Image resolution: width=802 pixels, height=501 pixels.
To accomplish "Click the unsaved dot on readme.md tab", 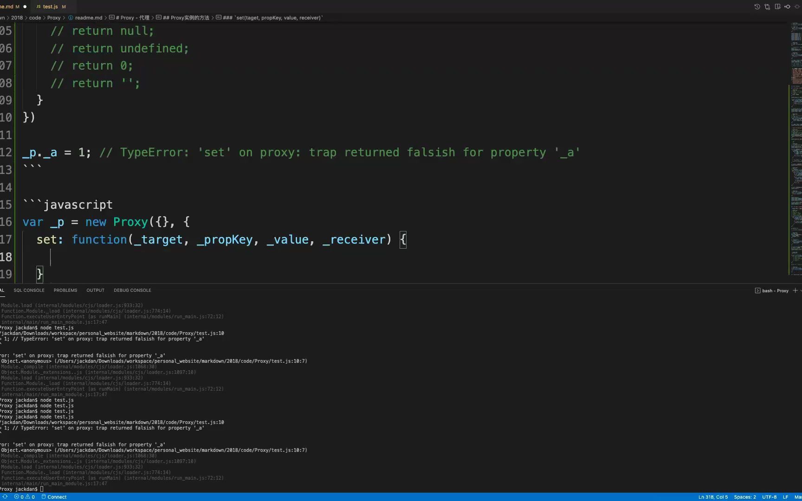I will point(25,6).
